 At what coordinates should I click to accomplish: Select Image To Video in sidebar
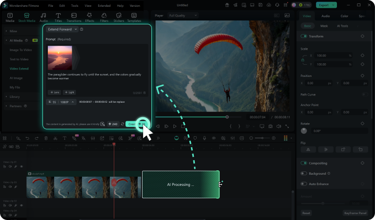(21, 50)
